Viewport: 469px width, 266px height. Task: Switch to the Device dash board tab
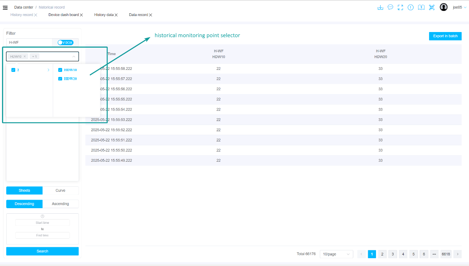point(63,15)
